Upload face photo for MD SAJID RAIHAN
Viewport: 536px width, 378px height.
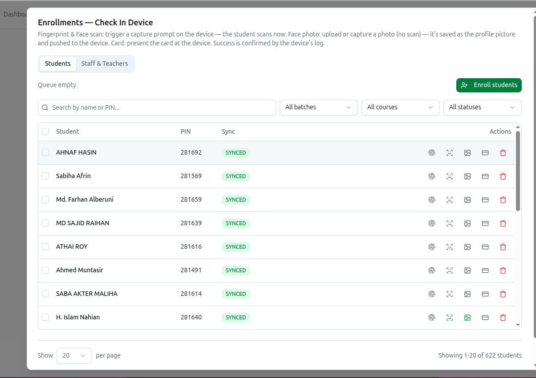coord(467,223)
